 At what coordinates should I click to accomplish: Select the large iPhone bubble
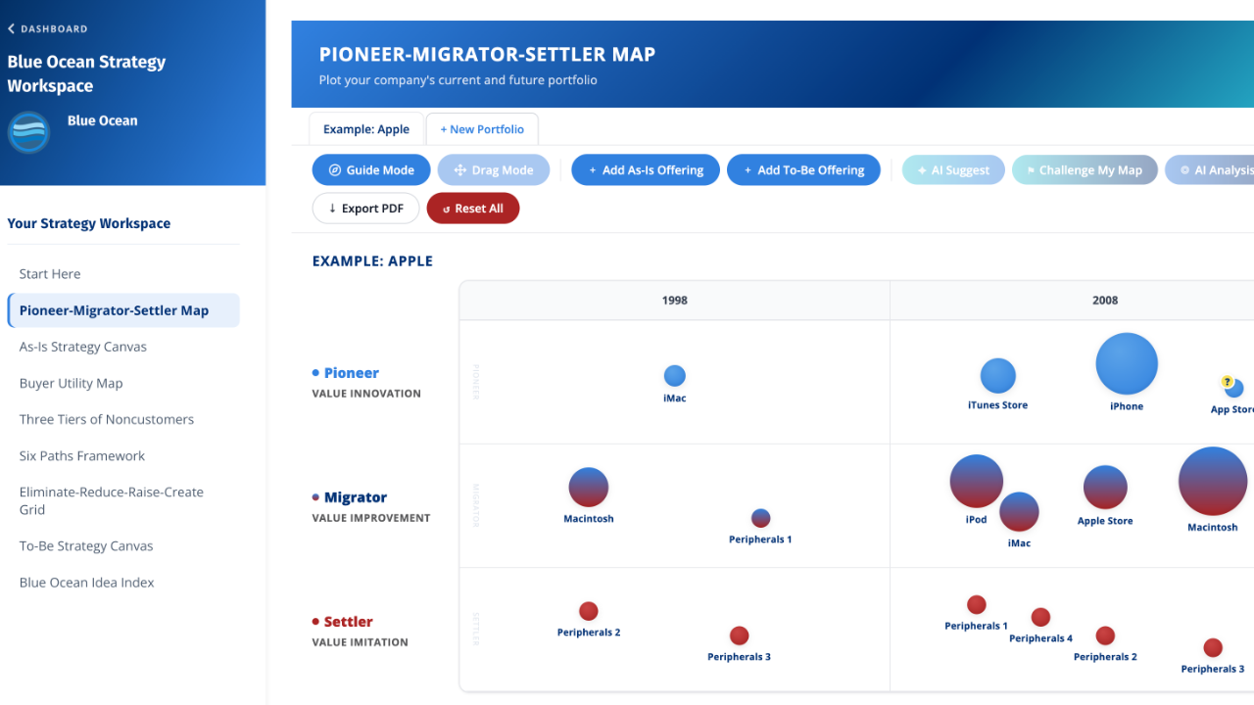click(1127, 364)
